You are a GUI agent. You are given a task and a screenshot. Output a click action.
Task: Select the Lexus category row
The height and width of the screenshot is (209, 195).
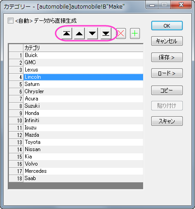coord(83,70)
